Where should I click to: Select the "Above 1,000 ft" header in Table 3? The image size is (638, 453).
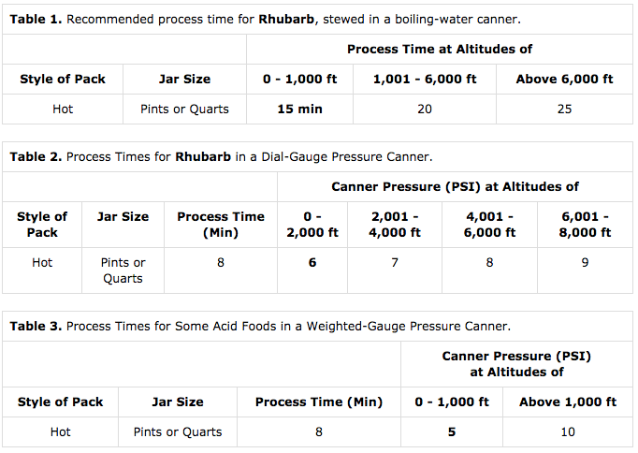click(x=569, y=402)
